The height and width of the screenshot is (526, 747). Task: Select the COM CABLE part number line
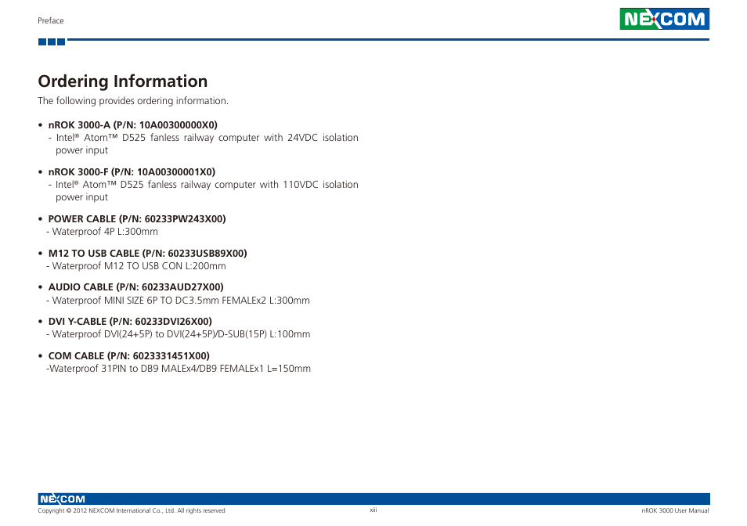pyautogui.click(x=129, y=356)
